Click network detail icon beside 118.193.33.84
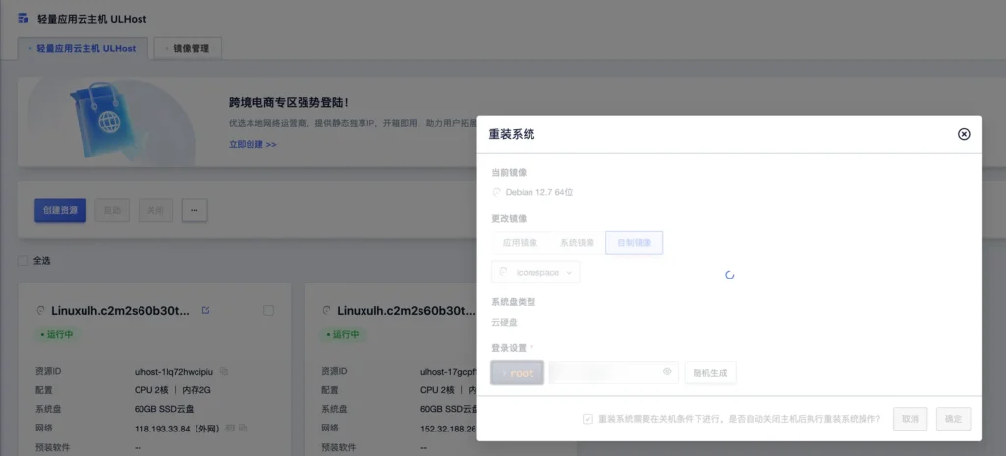The image size is (1006, 456). [230, 428]
